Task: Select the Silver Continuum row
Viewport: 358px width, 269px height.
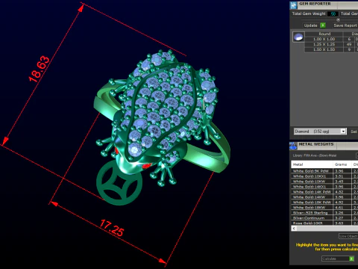Action: (x=324, y=218)
